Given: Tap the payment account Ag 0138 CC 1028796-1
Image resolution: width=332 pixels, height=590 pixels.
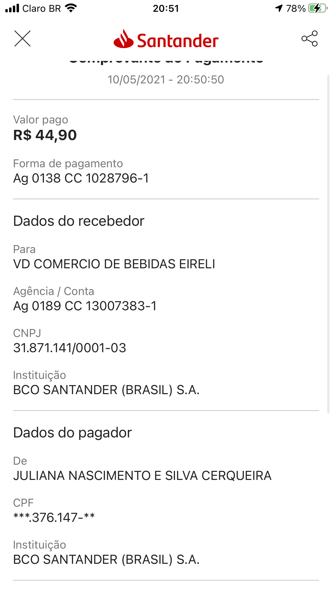Looking at the screenshot, I should pyautogui.click(x=81, y=178).
